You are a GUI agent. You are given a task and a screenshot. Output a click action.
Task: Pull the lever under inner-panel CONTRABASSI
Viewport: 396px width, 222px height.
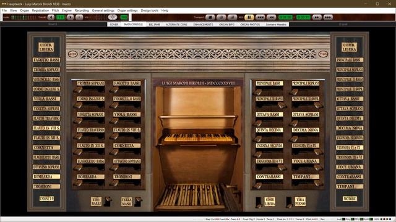pos(257,186)
